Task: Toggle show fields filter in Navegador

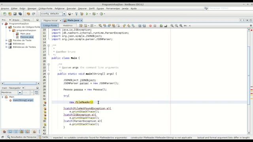Action: point(10,132)
